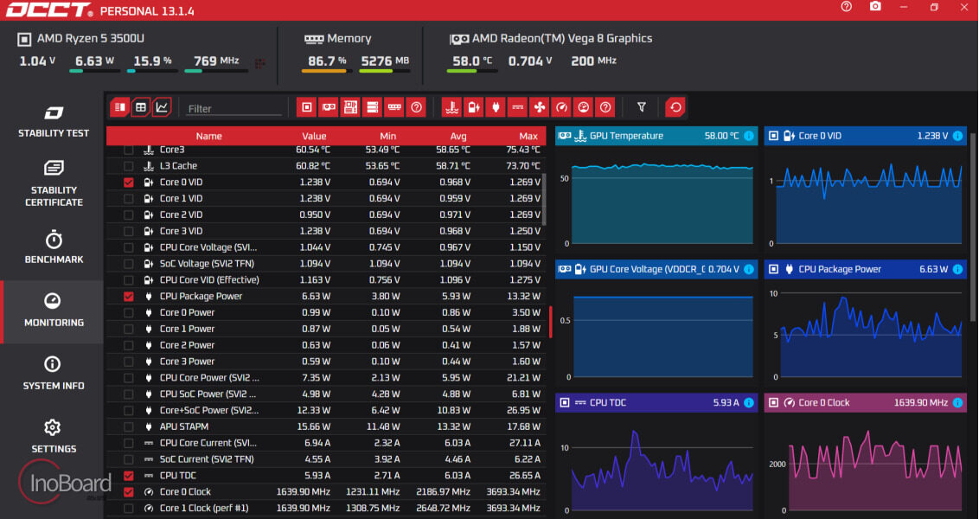979x519 pixels.
Task: Uncheck the Core 0 VID checkbox
Action: tap(129, 183)
